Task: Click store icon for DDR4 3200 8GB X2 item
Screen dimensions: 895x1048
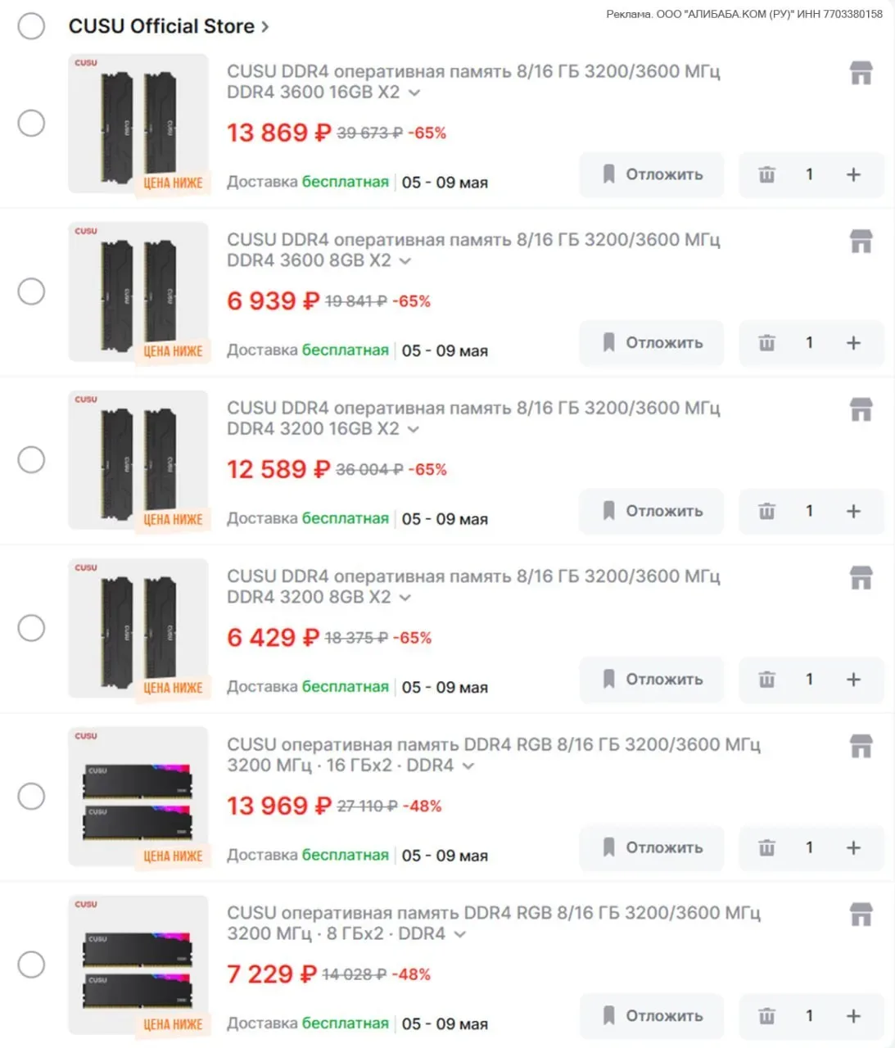Action: 861,578
